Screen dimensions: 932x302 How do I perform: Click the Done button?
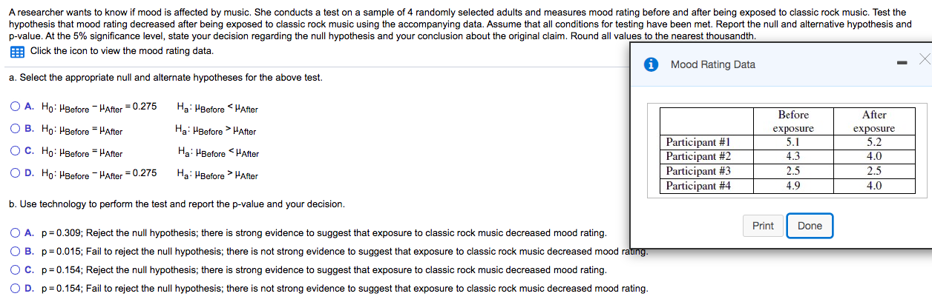pos(810,226)
